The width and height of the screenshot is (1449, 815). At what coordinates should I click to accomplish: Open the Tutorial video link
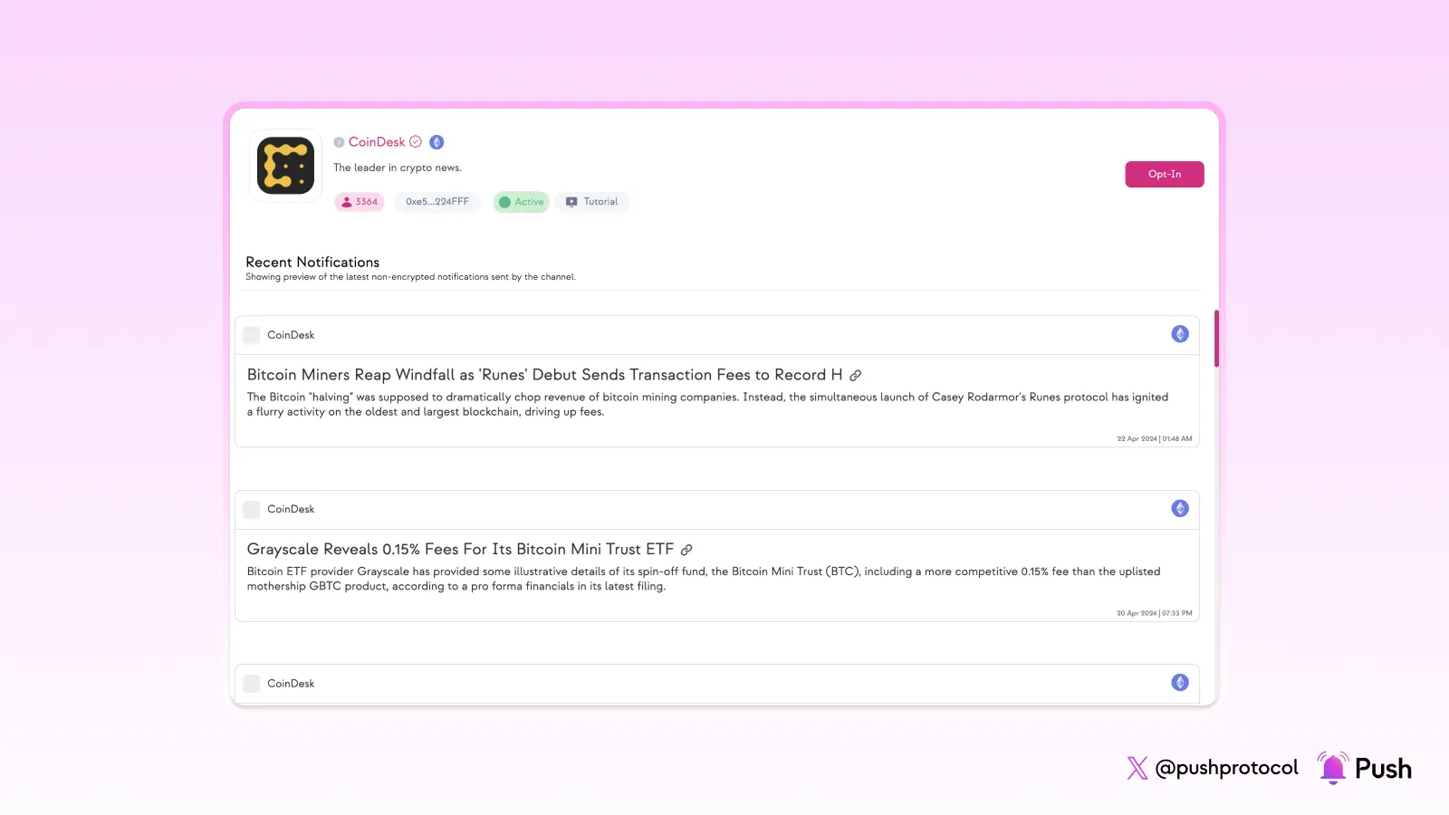coord(592,202)
